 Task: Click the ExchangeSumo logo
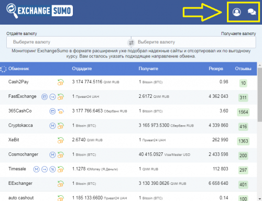pos(40,11)
